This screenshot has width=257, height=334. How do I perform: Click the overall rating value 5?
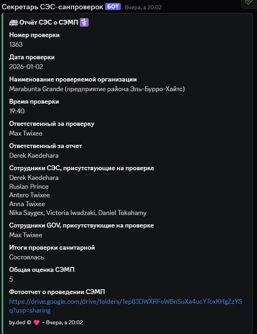[11, 279]
